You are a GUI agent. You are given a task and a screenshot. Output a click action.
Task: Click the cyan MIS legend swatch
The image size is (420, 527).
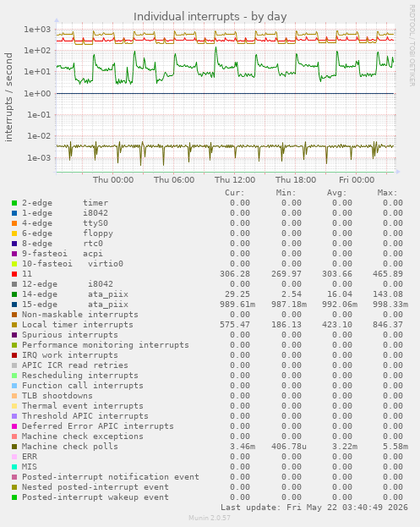pyautogui.click(x=14, y=467)
